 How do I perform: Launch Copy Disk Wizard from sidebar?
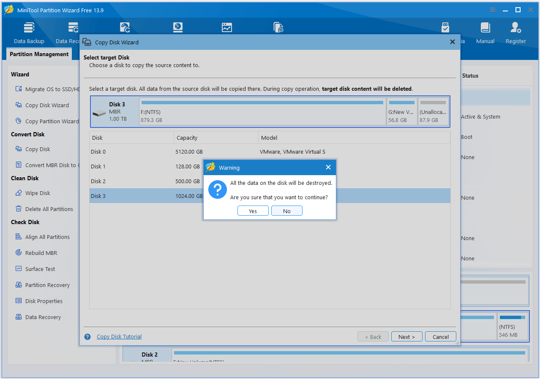(x=42, y=105)
